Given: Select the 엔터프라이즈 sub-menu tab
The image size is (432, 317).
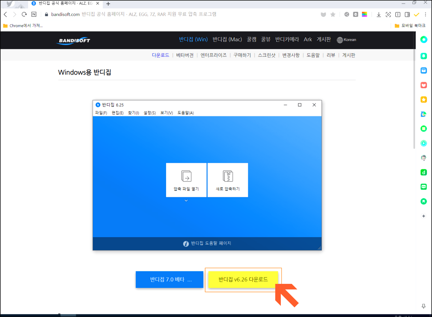Looking at the screenshot, I should [214, 55].
